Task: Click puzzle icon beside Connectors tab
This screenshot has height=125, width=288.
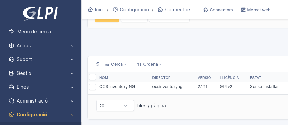Action: tap(206, 10)
